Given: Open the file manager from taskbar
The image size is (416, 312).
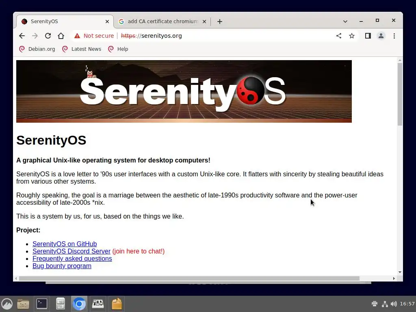Looking at the screenshot, I should (23, 304).
